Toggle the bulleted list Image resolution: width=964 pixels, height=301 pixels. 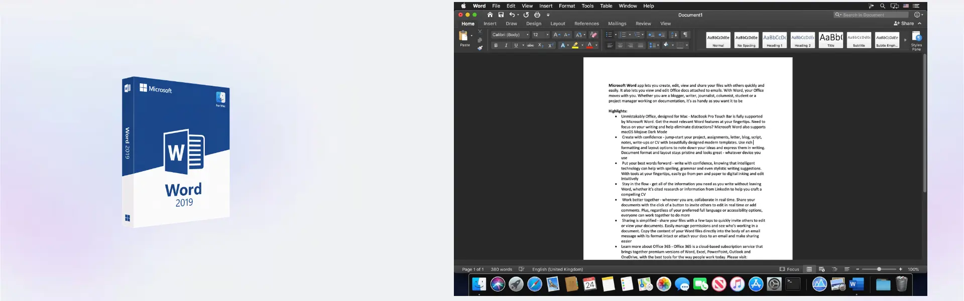click(x=609, y=35)
